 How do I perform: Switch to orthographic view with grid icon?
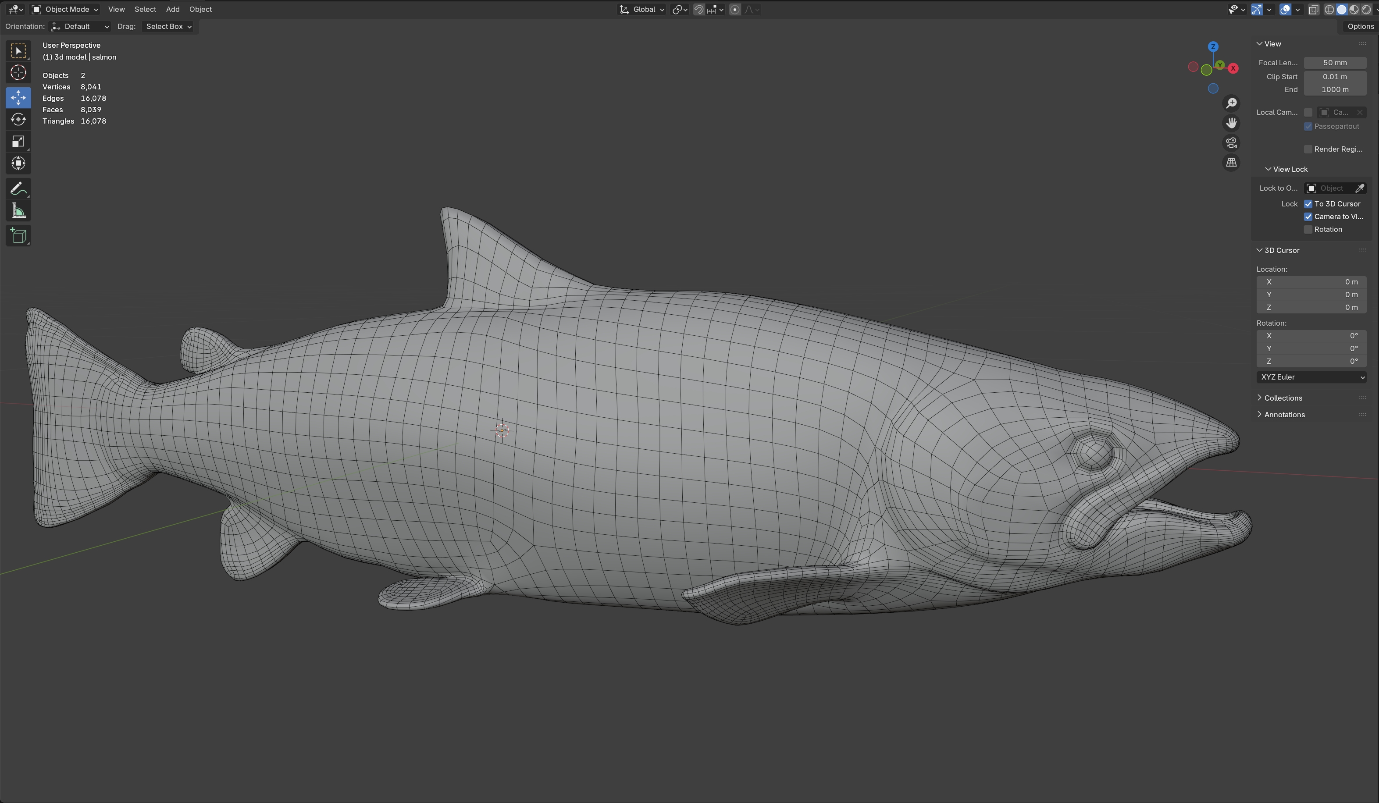[1231, 163]
